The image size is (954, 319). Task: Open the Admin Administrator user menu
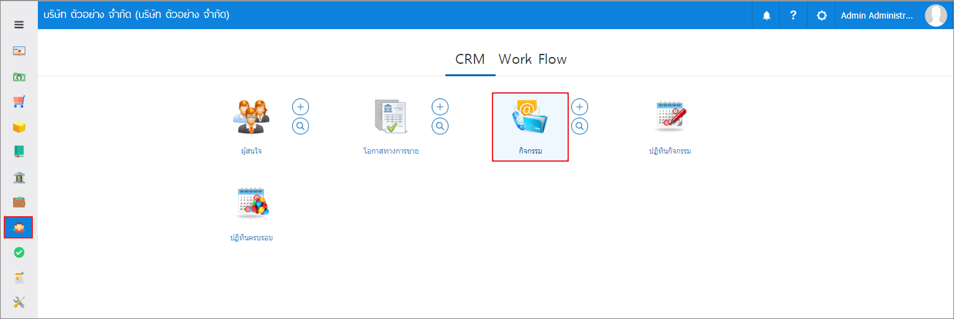point(877,15)
